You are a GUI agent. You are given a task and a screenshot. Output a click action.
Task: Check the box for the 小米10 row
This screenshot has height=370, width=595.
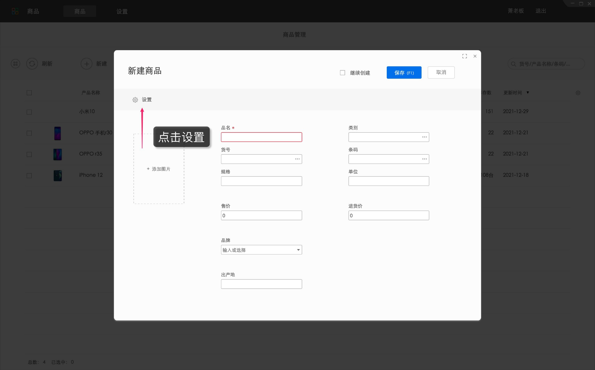pos(29,112)
